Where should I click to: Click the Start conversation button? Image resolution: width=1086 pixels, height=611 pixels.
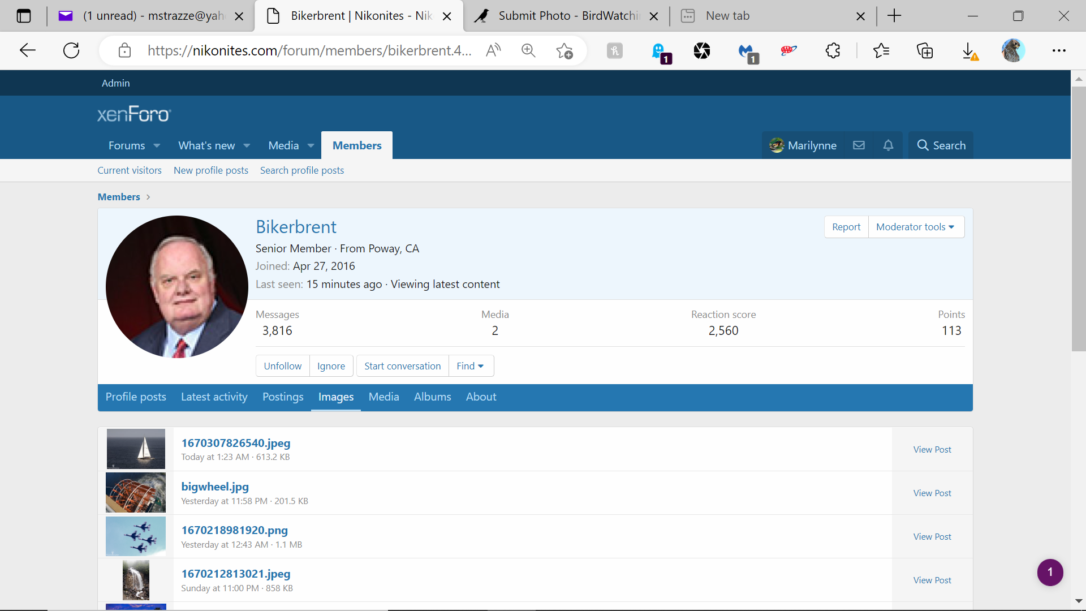(402, 366)
